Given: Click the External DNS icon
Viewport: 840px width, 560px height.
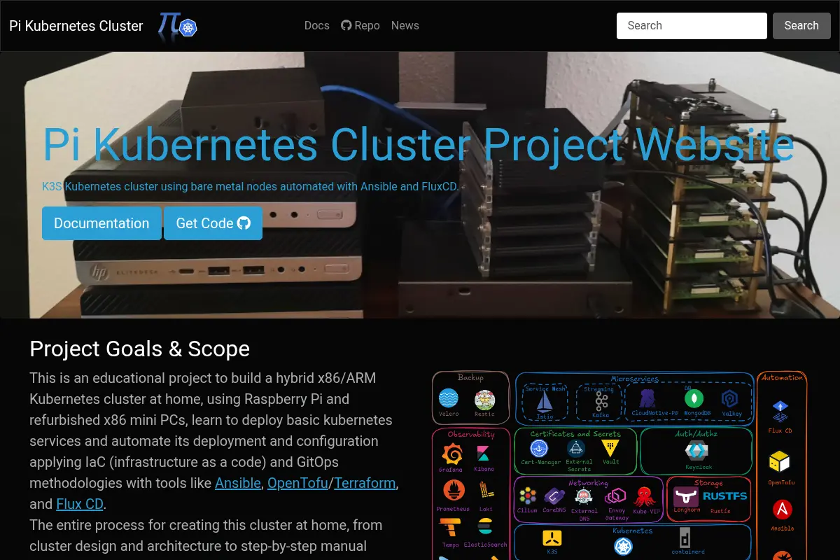Looking at the screenshot, I should pos(583,497).
